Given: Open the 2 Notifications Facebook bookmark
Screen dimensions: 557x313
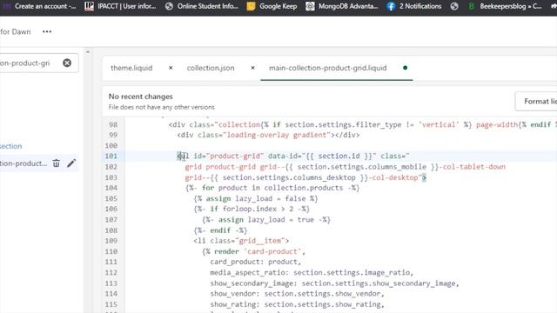Looking at the screenshot, I should pos(414,6).
